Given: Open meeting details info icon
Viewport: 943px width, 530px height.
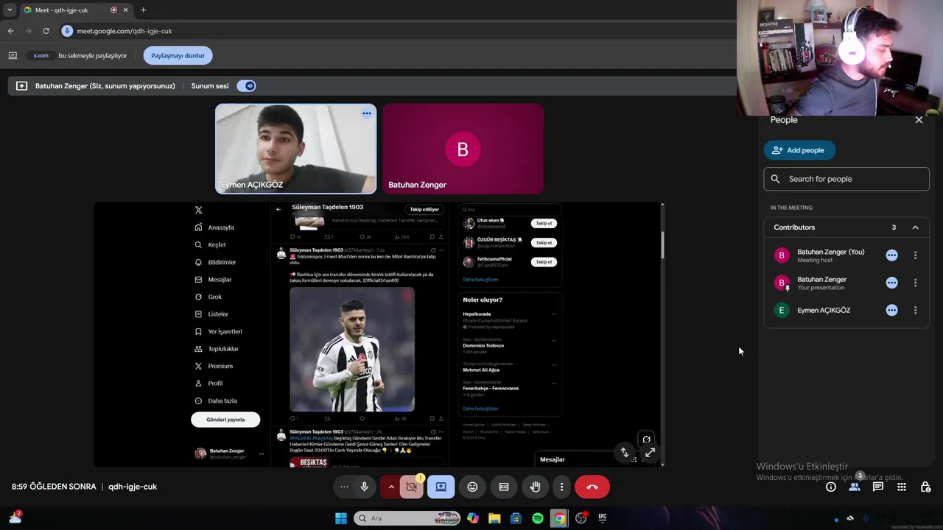Looking at the screenshot, I should click(831, 487).
